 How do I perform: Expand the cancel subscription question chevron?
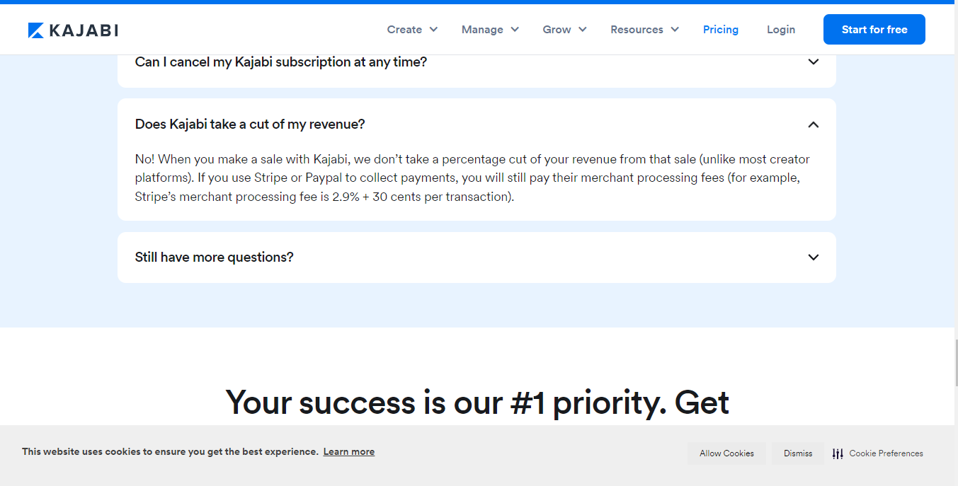[x=814, y=62]
